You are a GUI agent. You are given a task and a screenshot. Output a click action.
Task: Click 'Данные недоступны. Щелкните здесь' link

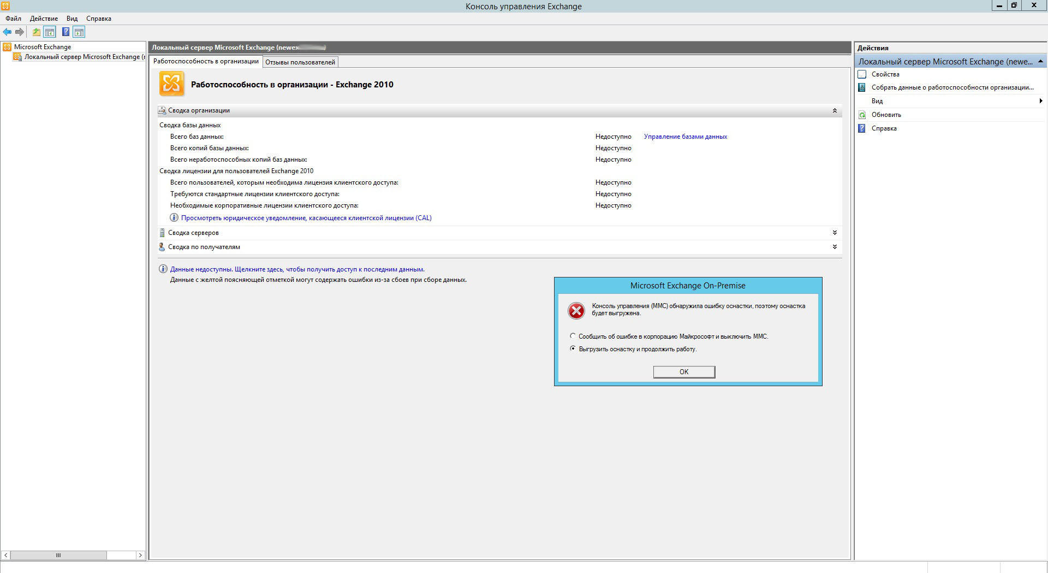point(297,269)
